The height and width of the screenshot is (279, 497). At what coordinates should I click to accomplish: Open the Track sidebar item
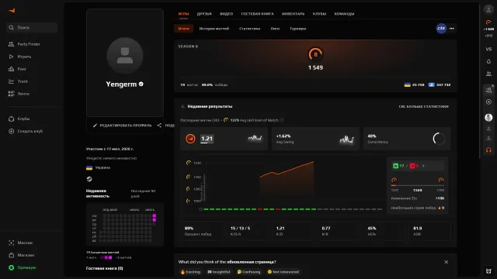(x=19, y=81)
